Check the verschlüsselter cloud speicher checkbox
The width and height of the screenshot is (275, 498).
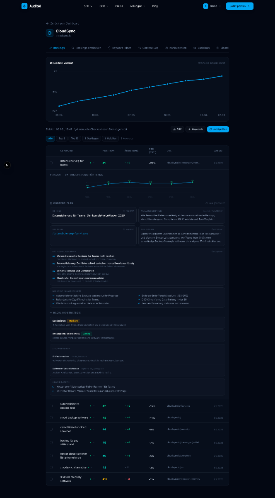click(51, 429)
